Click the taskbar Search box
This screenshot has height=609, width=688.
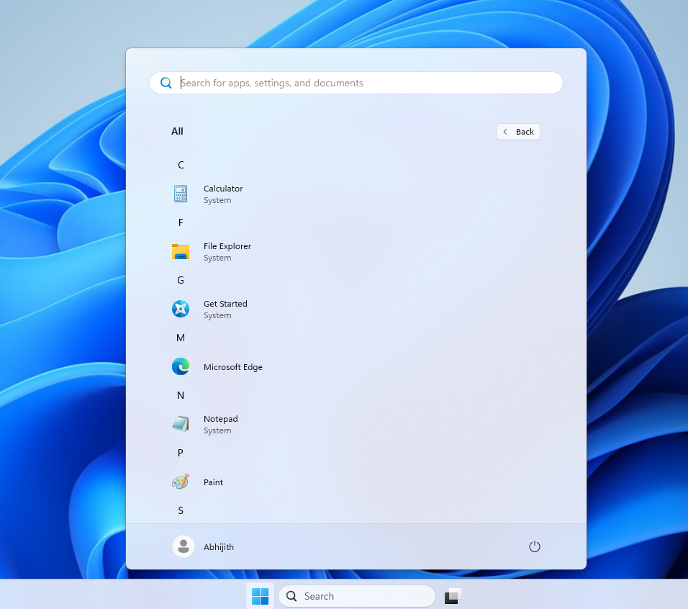click(357, 596)
